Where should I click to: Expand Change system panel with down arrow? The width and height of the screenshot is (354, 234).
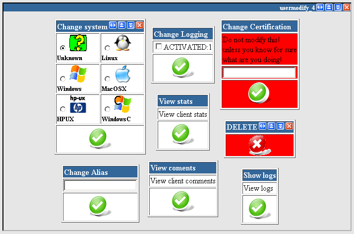tap(130, 25)
